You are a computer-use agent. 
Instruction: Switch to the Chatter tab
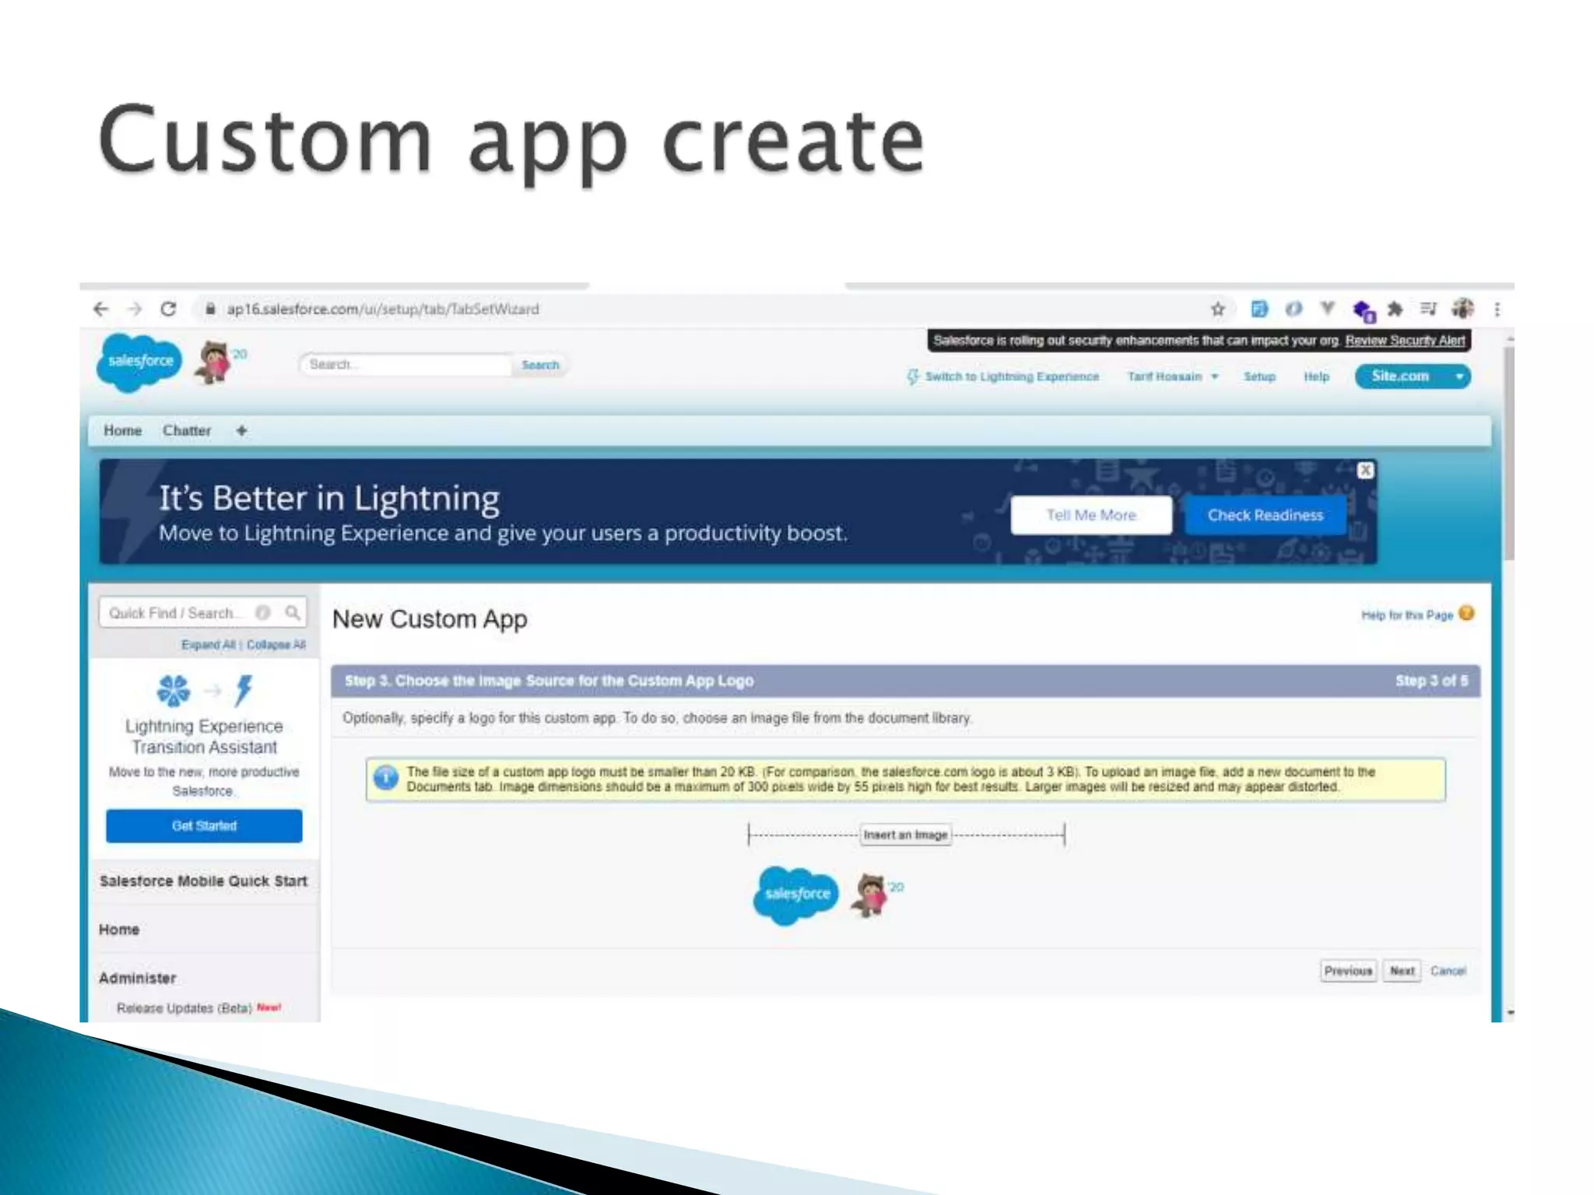(x=187, y=430)
